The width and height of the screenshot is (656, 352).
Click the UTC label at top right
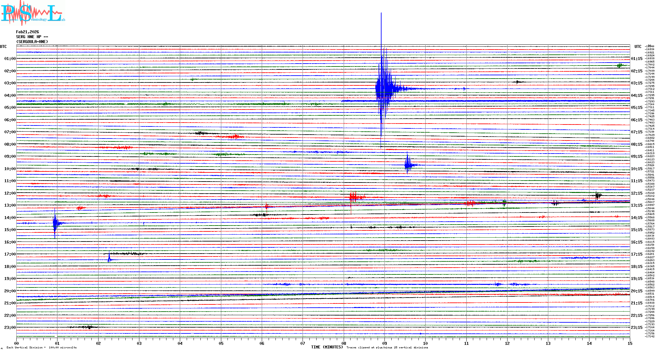[x=638, y=47]
